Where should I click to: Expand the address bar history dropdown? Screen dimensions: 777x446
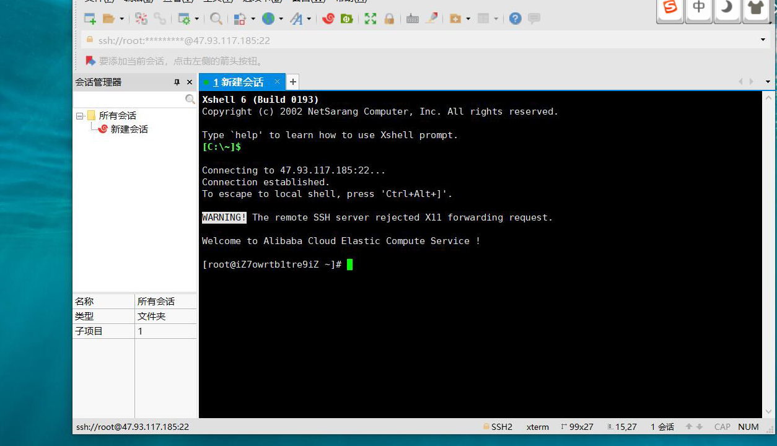pyautogui.click(x=763, y=40)
